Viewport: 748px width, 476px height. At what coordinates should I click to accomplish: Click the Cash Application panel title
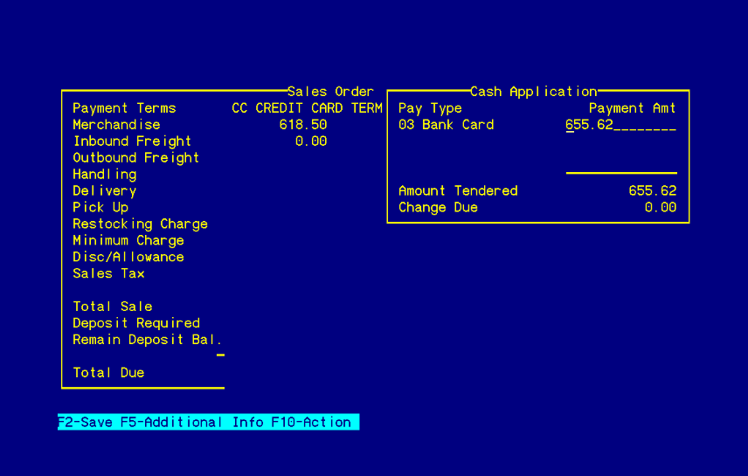533,92
